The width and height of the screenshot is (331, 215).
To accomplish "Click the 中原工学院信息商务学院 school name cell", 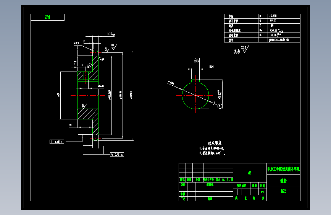I will coord(284,169).
